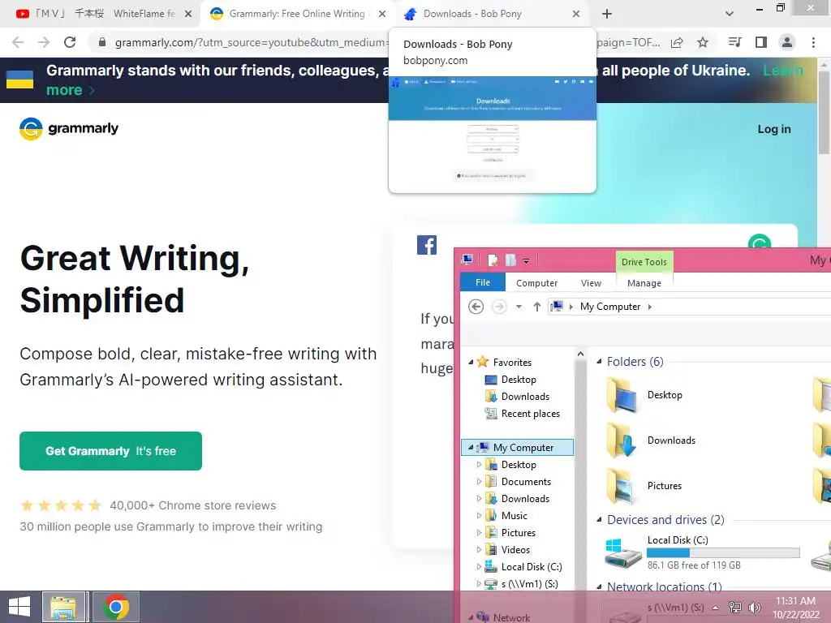Open the tab search chevron in Chrome

(x=730, y=14)
